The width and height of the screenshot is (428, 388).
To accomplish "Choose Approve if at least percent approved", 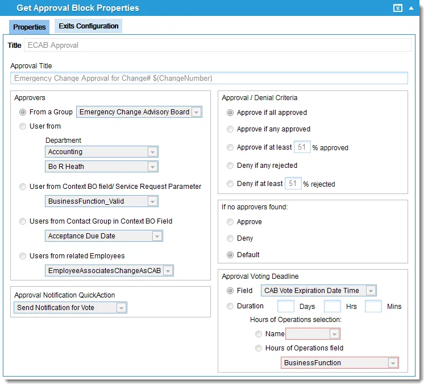I will pos(230,147).
